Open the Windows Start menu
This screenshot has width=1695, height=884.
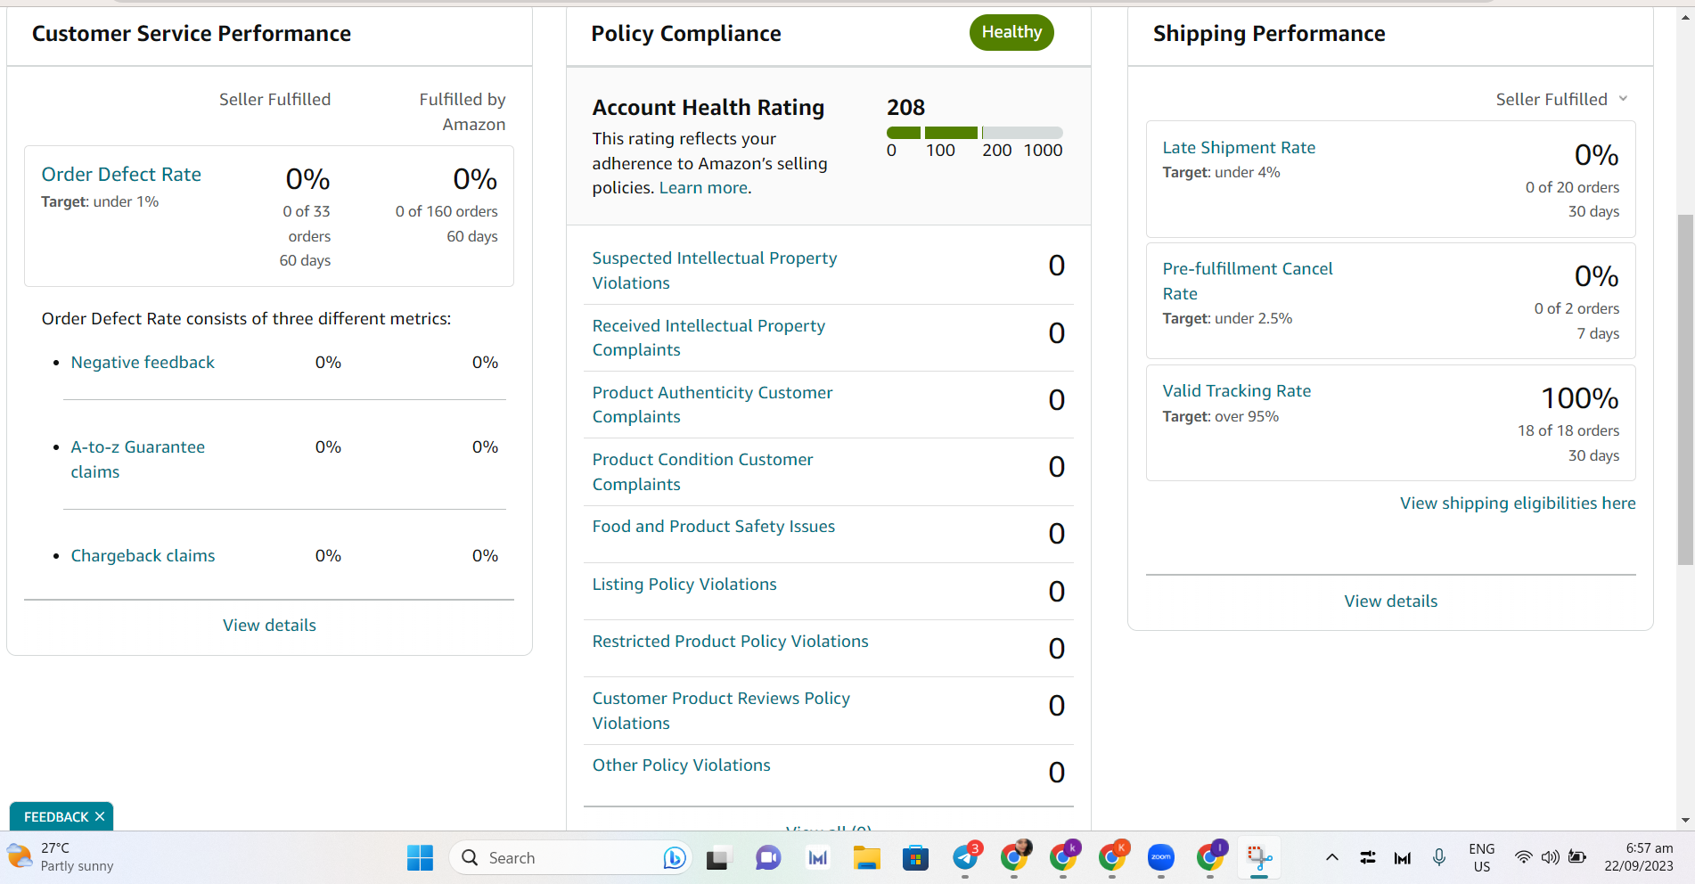pos(420,857)
